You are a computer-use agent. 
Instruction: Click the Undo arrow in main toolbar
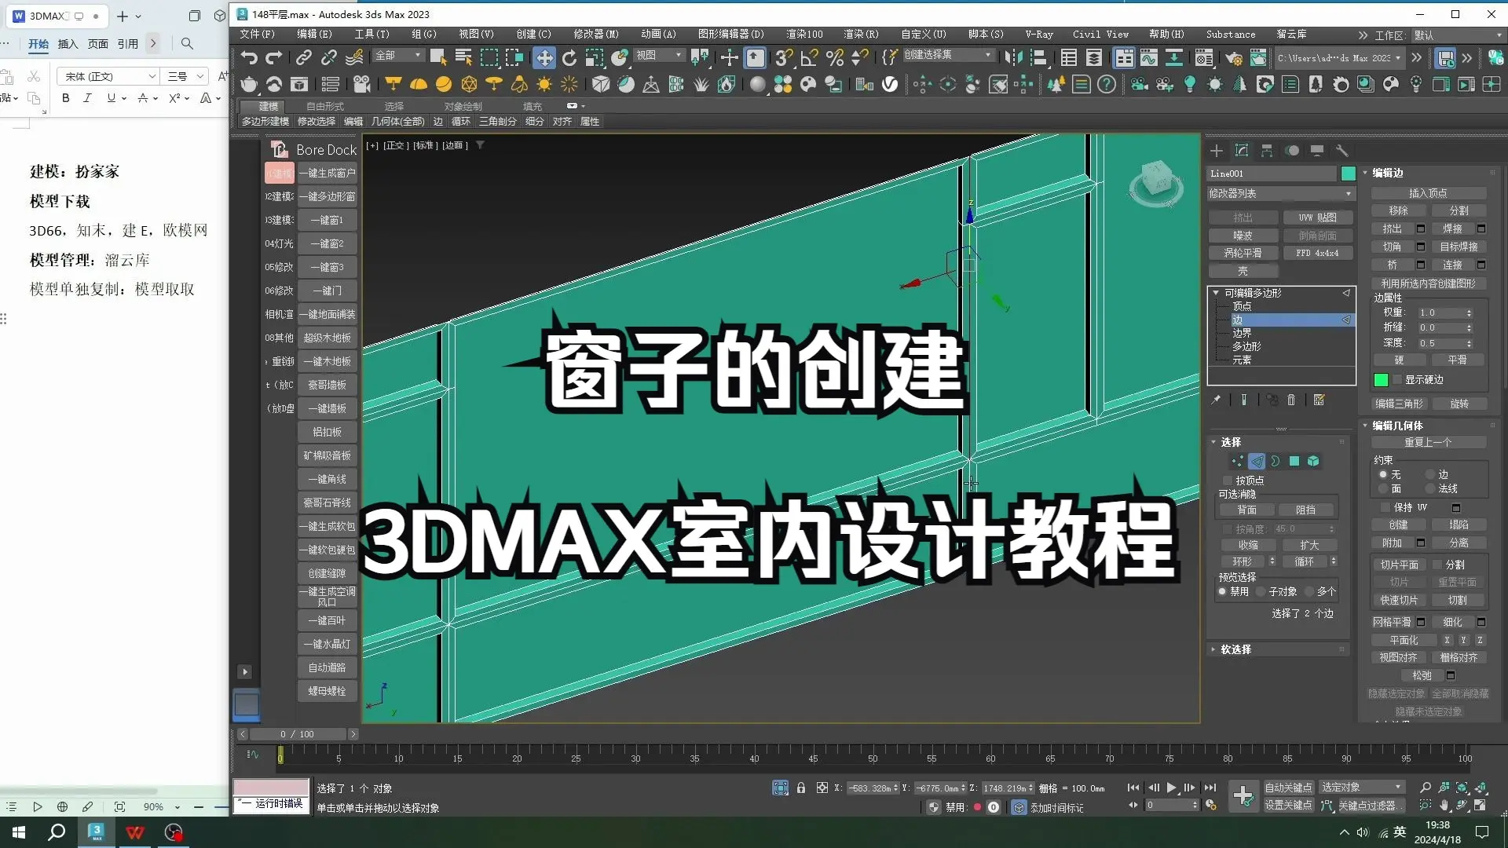(249, 57)
